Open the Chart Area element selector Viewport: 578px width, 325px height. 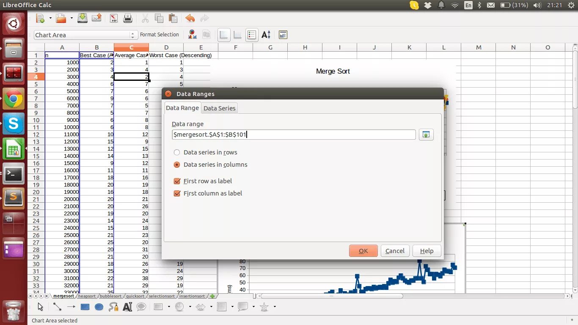pos(85,35)
